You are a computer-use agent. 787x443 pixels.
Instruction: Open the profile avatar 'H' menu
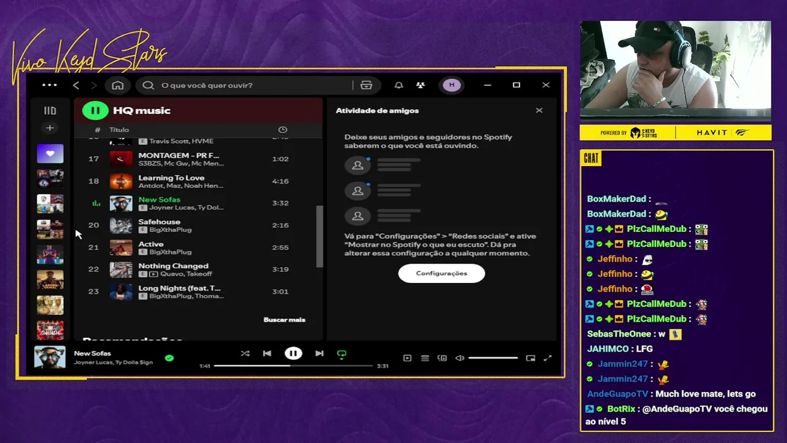click(x=452, y=85)
